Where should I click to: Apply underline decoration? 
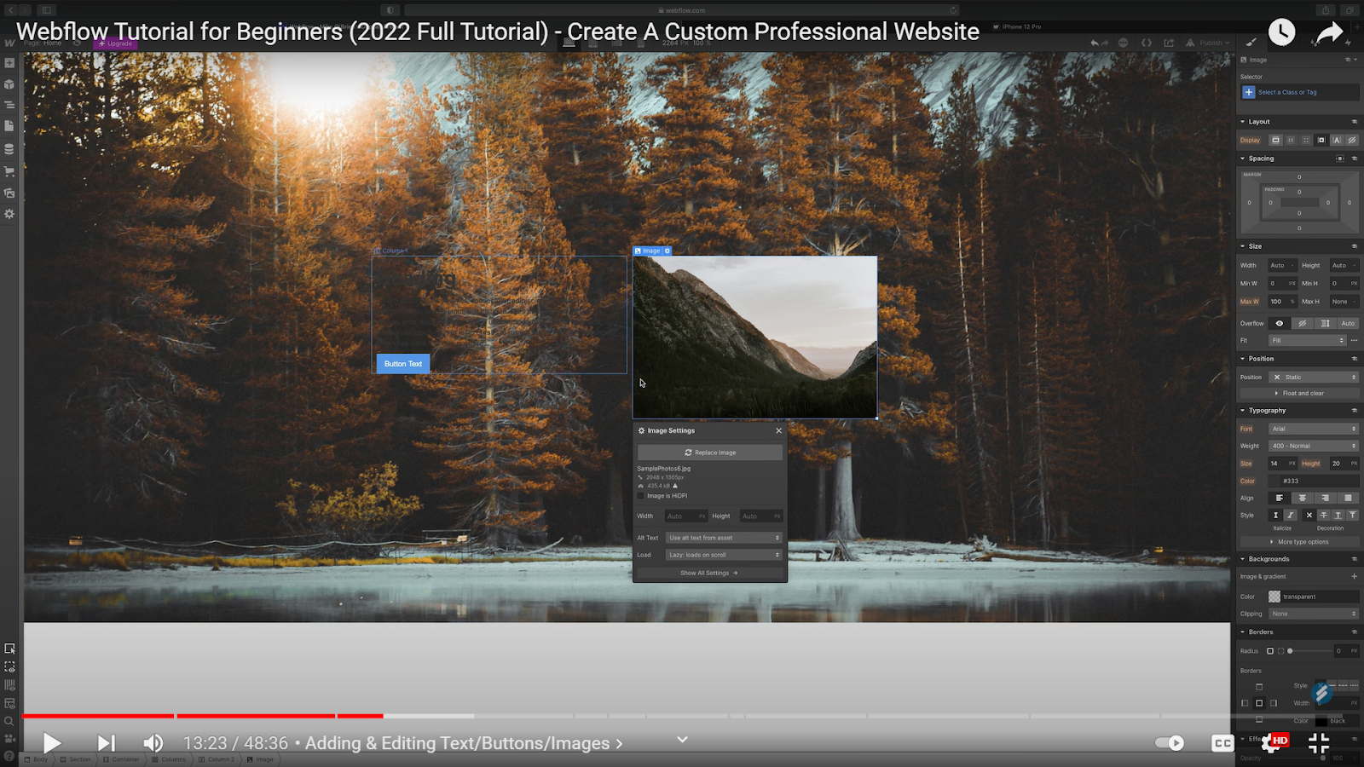coord(1338,515)
